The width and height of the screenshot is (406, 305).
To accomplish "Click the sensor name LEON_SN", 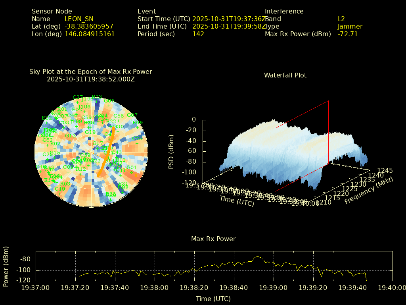I will point(79,19).
